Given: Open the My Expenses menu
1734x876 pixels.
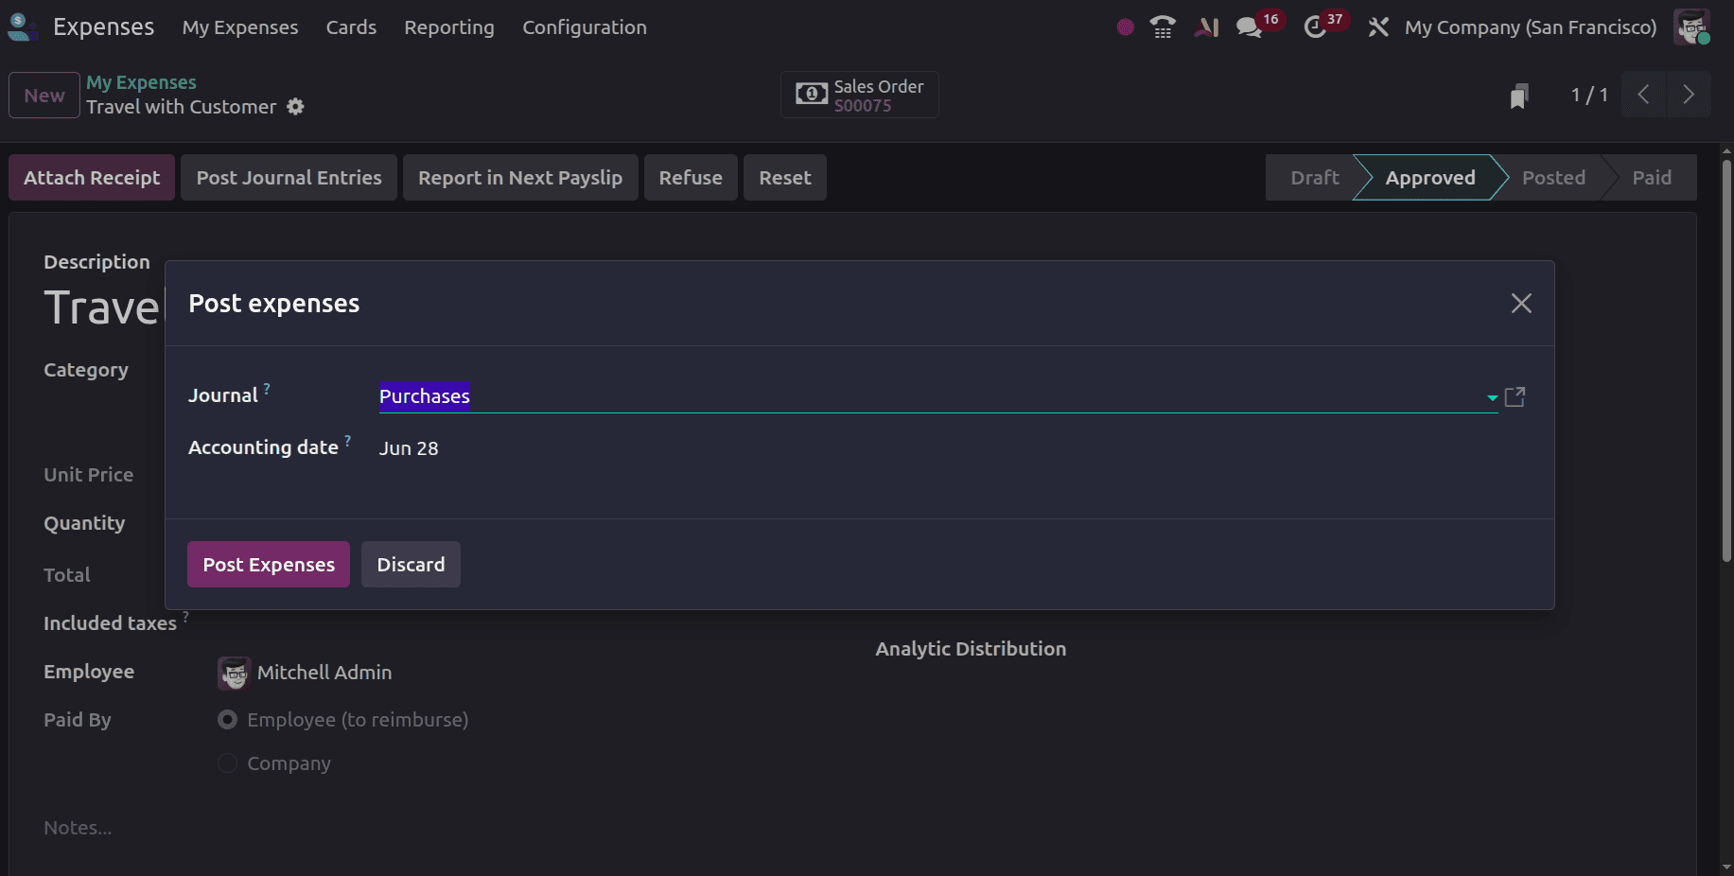Looking at the screenshot, I should pos(240,27).
